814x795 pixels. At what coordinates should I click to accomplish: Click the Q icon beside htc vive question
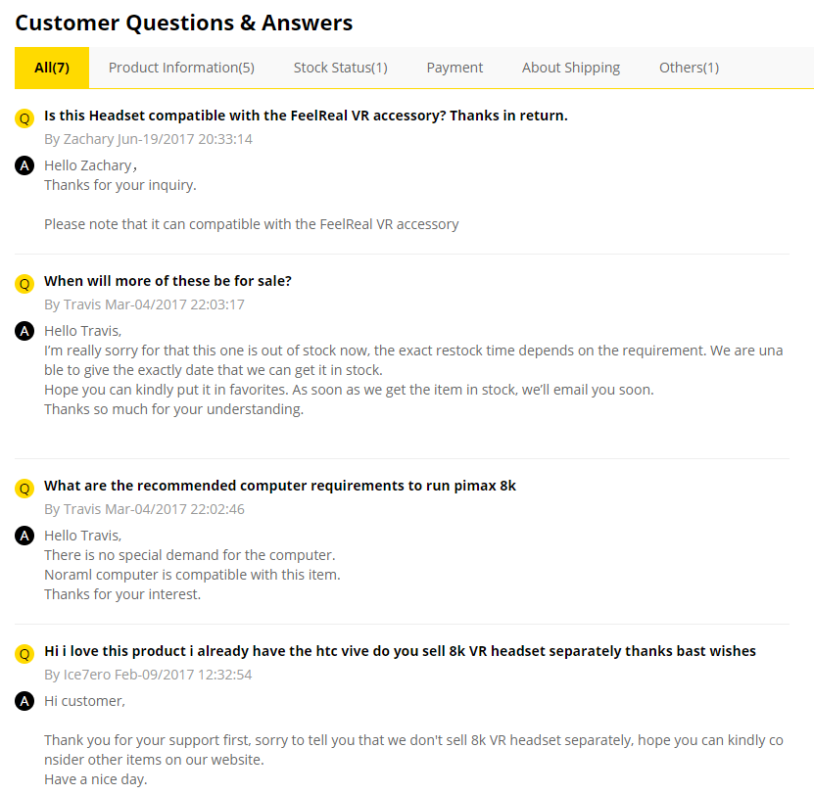[24, 654]
